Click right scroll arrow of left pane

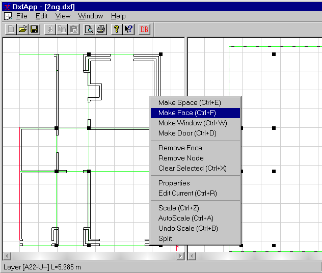180,256
